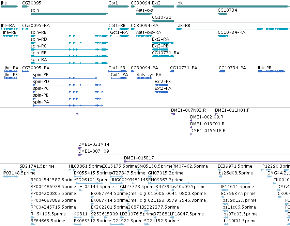The width and height of the screenshot is (290, 226).
Task: Select the bs26d08.5prime EST label
Action: 235,173
